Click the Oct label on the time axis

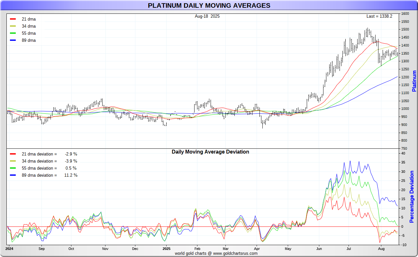(71, 249)
